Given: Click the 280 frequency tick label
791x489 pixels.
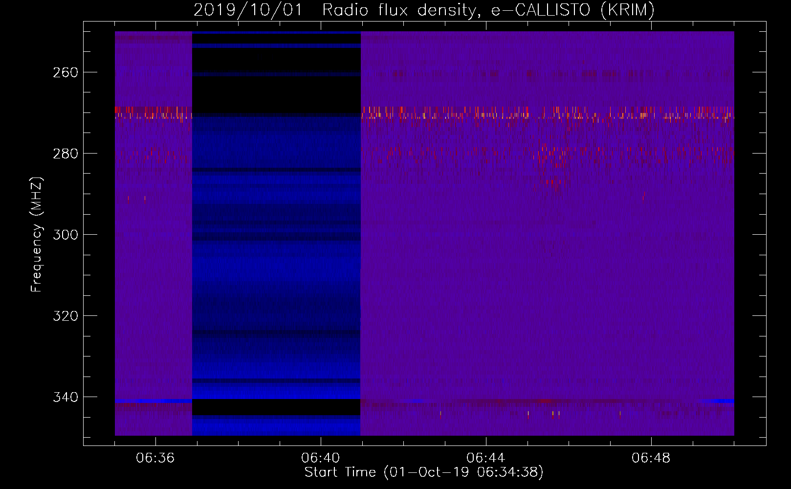Looking at the screenshot, I should [66, 154].
